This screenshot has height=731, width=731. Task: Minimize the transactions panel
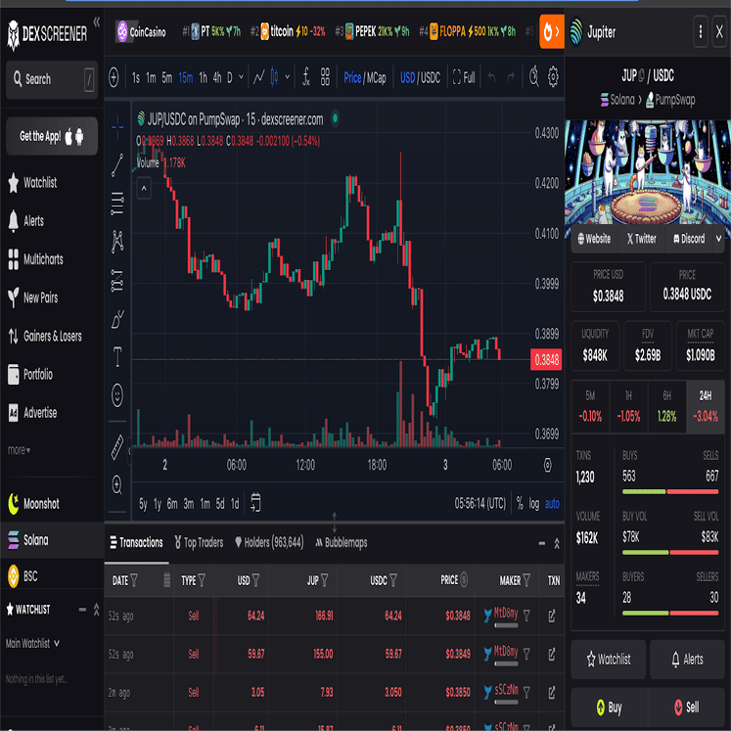(x=542, y=543)
